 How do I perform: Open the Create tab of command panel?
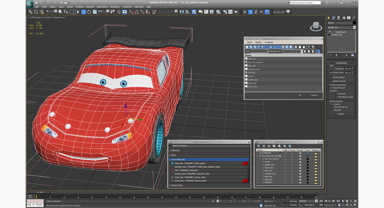tap(329, 18)
